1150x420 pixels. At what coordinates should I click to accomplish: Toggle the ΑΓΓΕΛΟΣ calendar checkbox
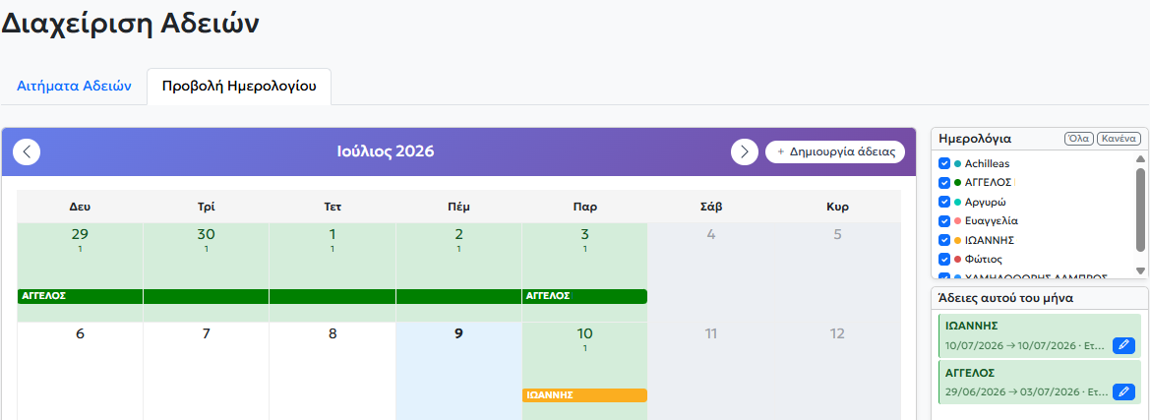[944, 183]
